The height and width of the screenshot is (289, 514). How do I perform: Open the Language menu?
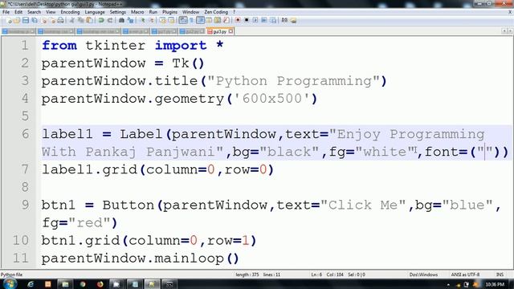coord(95,12)
